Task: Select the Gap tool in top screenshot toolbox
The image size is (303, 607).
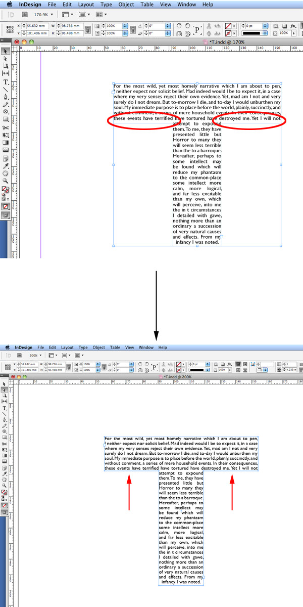Action: 6,73
